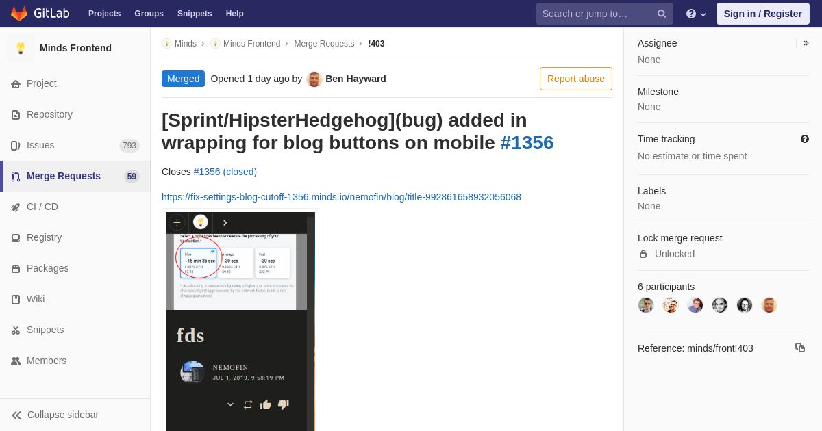Screen dimensions: 822x431
Task: Click the fourth participant avatar
Action: [720, 305]
